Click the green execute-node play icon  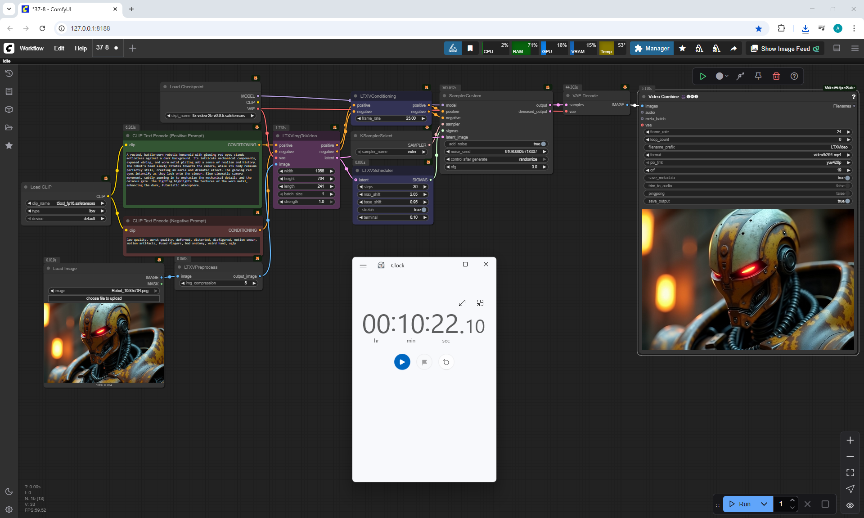click(x=702, y=76)
